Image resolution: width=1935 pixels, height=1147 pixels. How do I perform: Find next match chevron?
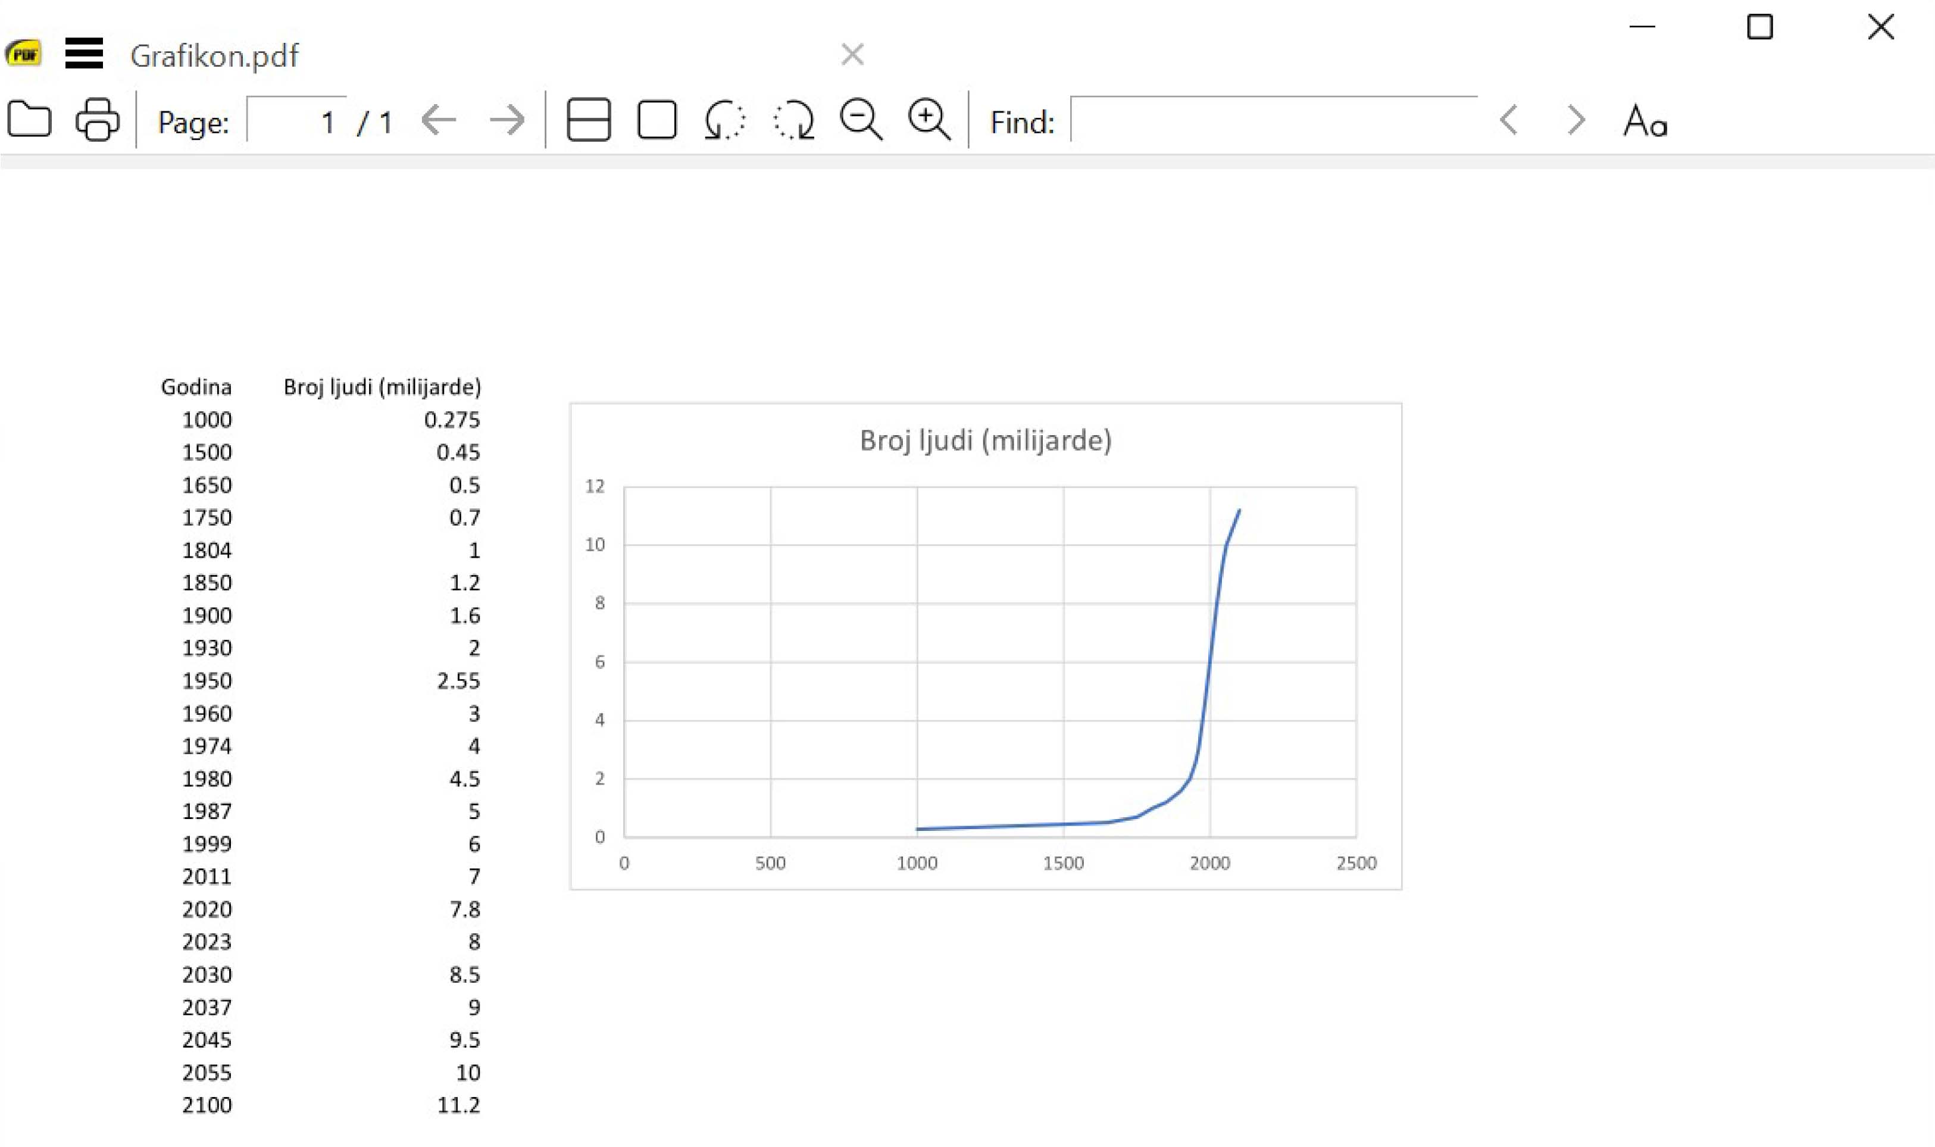coord(1575,120)
